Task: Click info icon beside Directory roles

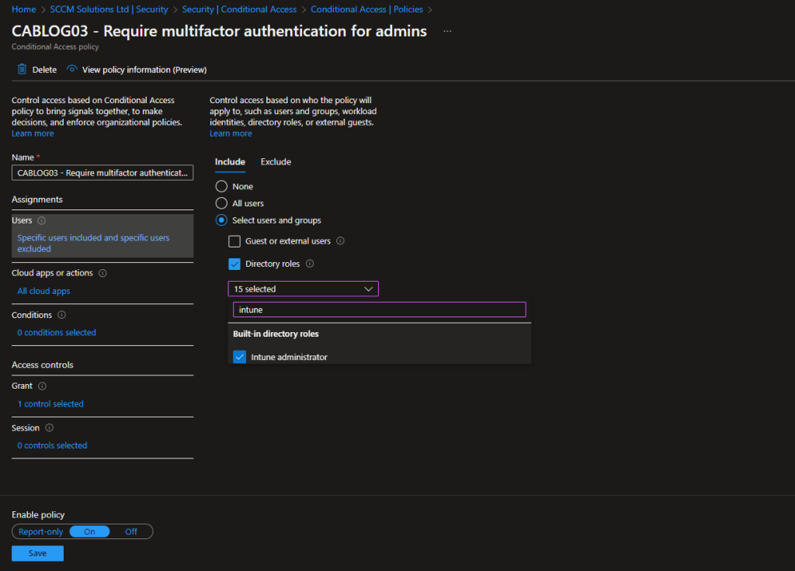Action: click(310, 264)
